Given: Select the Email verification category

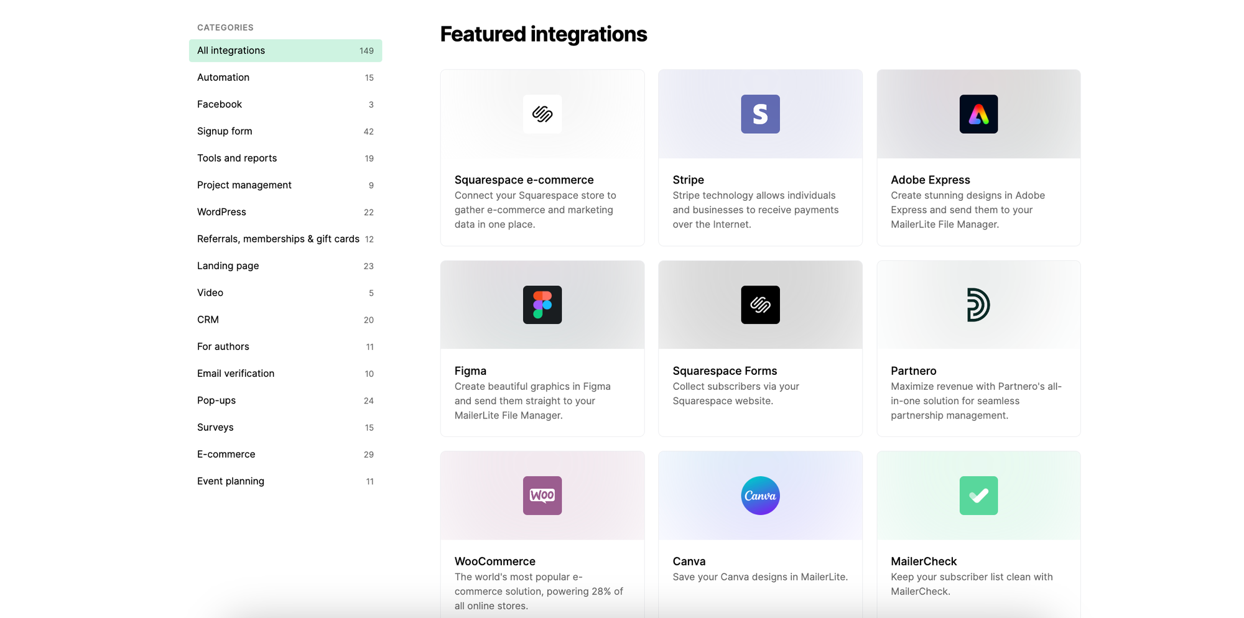Looking at the screenshot, I should tap(235, 373).
